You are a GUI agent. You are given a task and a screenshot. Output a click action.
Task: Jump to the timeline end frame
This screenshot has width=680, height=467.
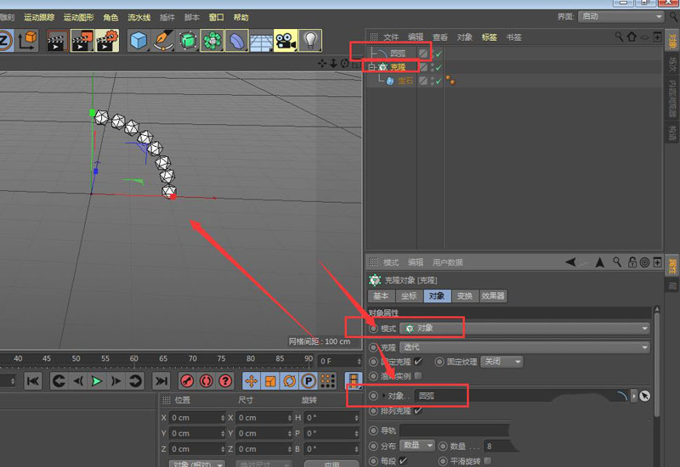coord(161,381)
